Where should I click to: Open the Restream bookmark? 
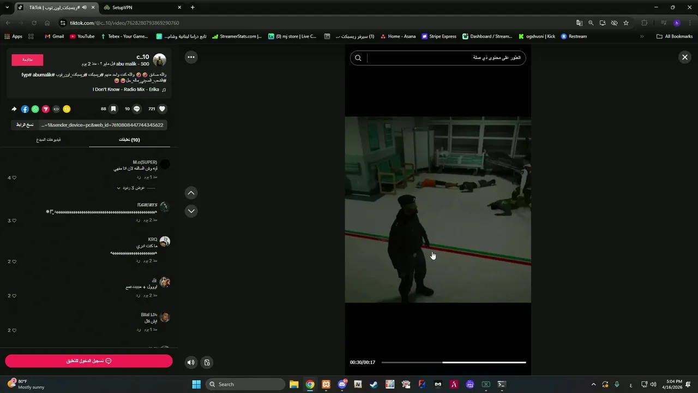[x=574, y=37]
